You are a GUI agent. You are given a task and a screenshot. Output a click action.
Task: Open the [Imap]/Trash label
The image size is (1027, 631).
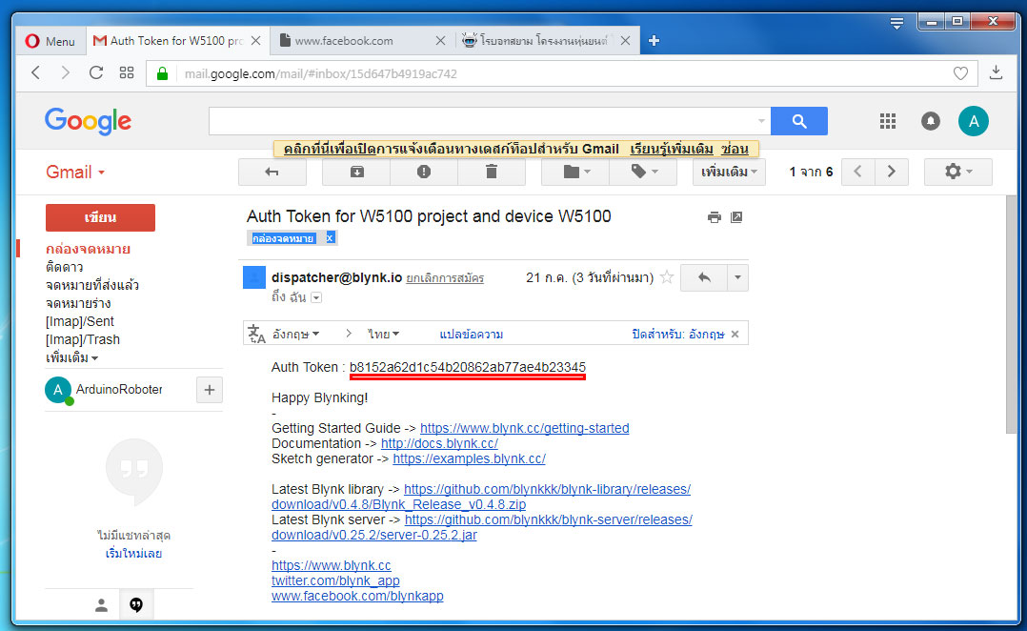click(x=83, y=340)
